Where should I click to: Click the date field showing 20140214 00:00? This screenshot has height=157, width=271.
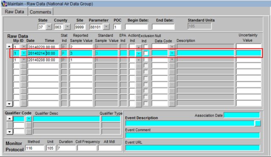pos(43,53)
